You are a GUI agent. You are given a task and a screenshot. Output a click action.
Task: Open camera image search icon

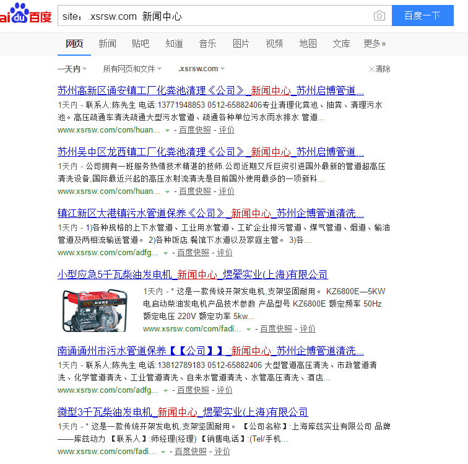(379, 15)
